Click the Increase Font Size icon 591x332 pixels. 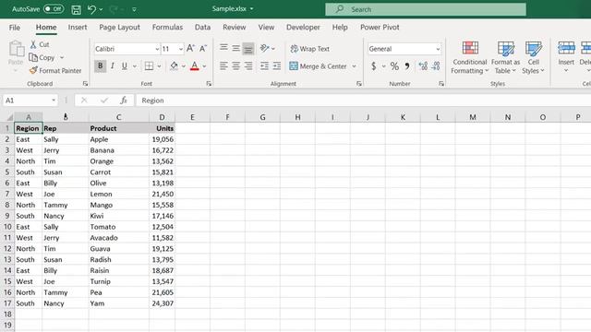tap(191, 48)
